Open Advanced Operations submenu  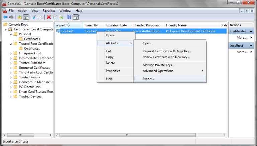(x=170, y=71)
